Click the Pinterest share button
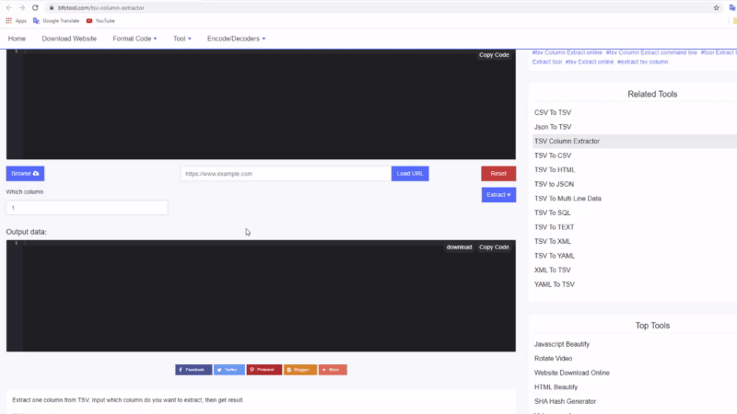Screen dimensions: 737x414 [x=264, y=369]
